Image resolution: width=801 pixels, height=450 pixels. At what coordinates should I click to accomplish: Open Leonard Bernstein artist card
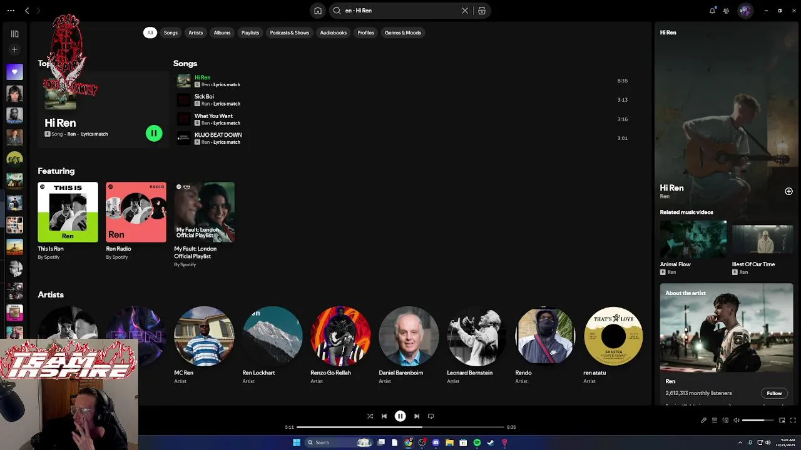click(477, 344)
